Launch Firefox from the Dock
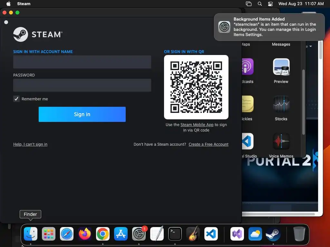This screenshot has width=330, height=247. pos(85,234)
